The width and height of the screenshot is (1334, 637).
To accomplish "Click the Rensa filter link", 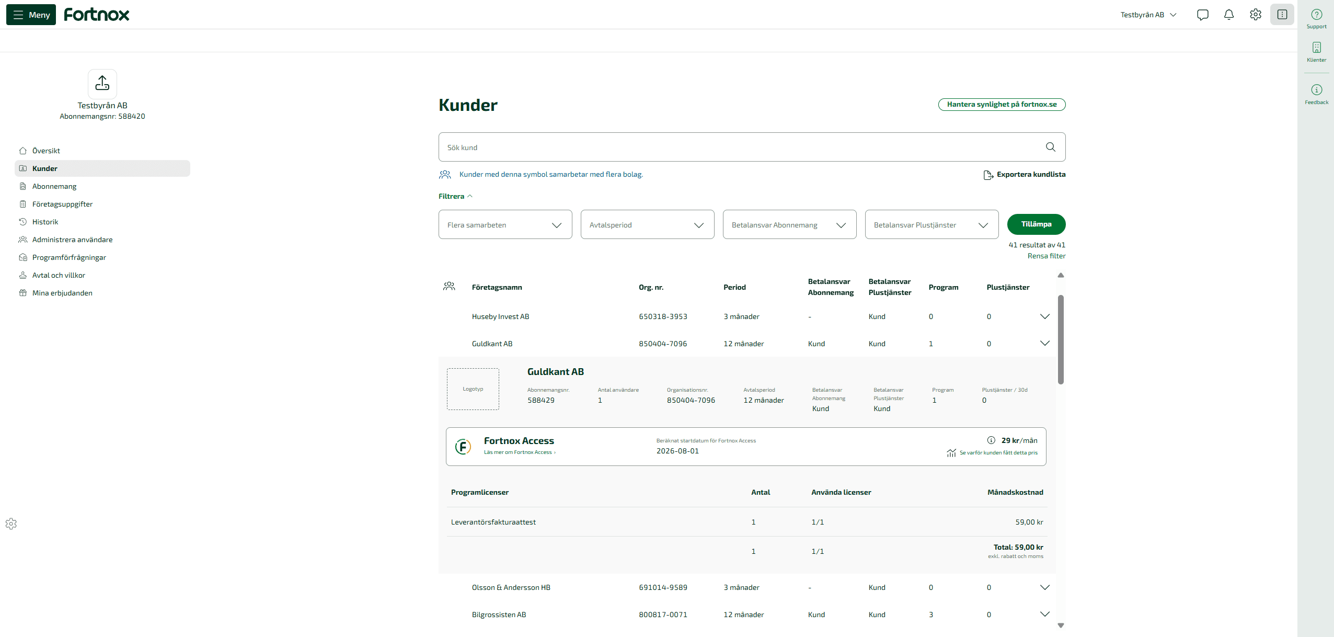I will tap(1046, 256).
